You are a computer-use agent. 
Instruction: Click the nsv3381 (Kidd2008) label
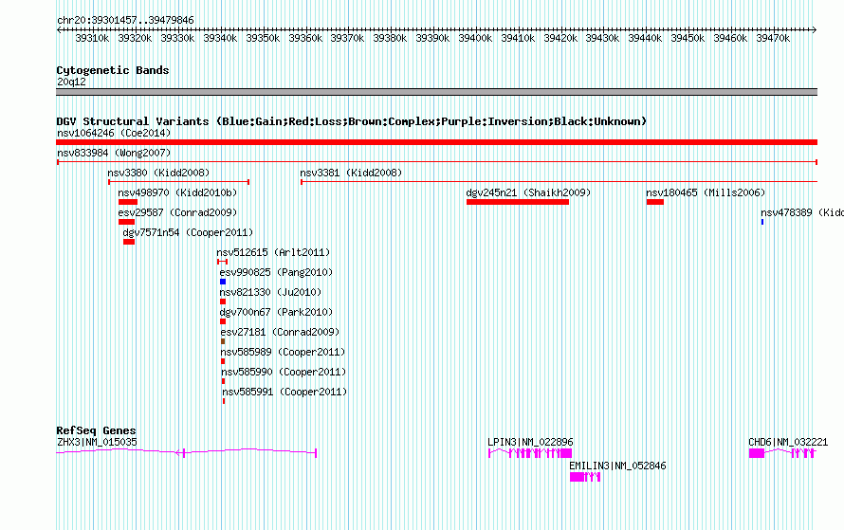coord(351,173)
